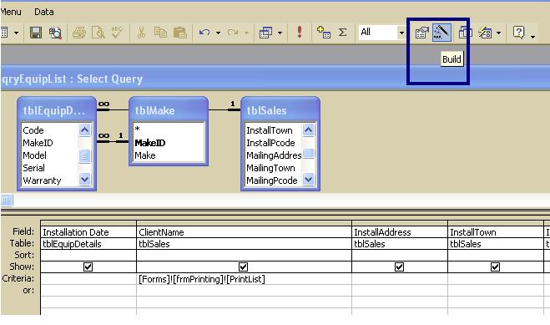
Task: Click the Show Table icon
Action: click(x=323, y=33)
